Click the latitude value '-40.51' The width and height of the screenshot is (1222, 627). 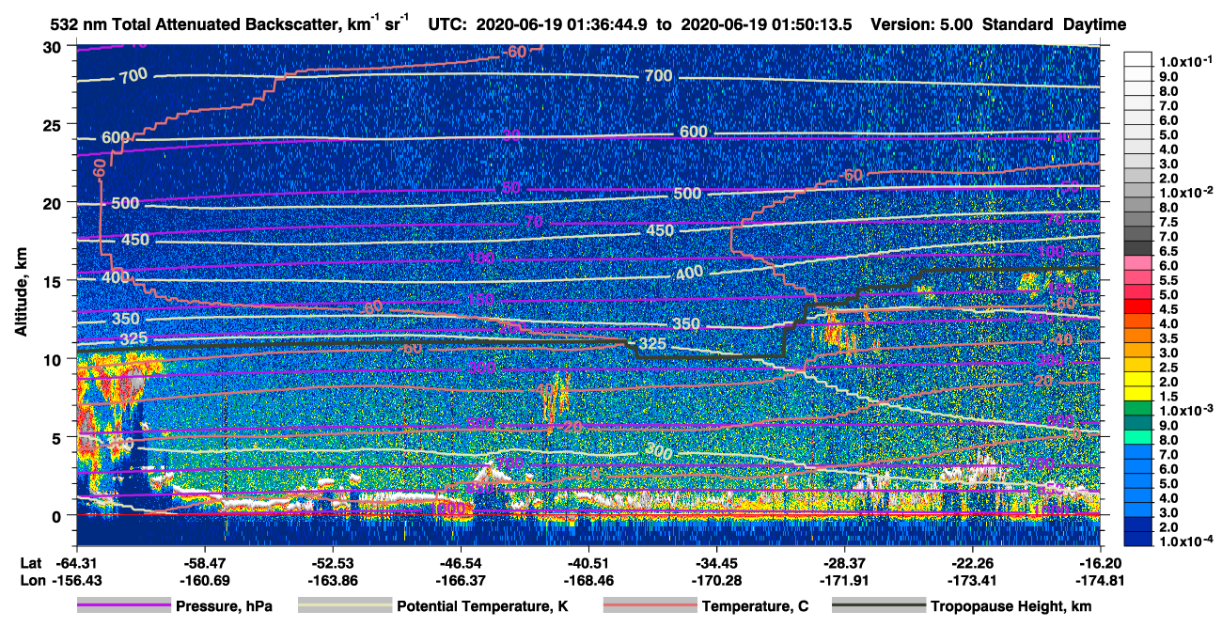[588, 562]
